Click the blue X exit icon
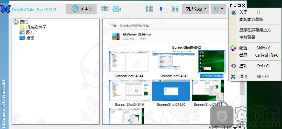This screenshot has height=129, width=282. click(233, 77)
